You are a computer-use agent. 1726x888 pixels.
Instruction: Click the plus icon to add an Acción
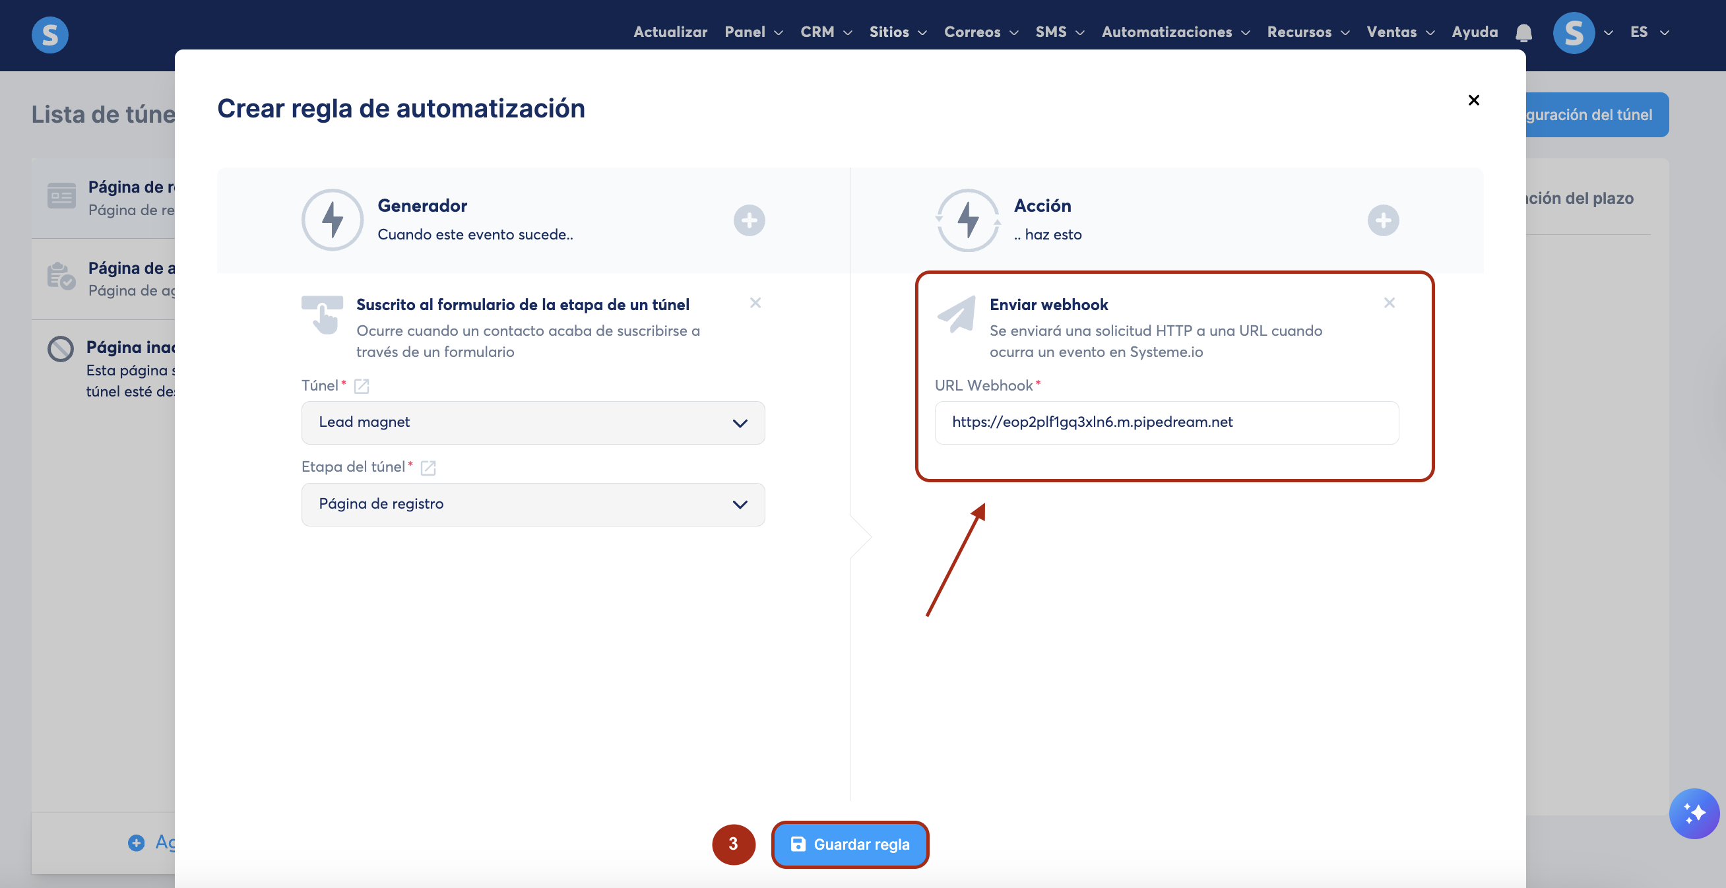1383,220
